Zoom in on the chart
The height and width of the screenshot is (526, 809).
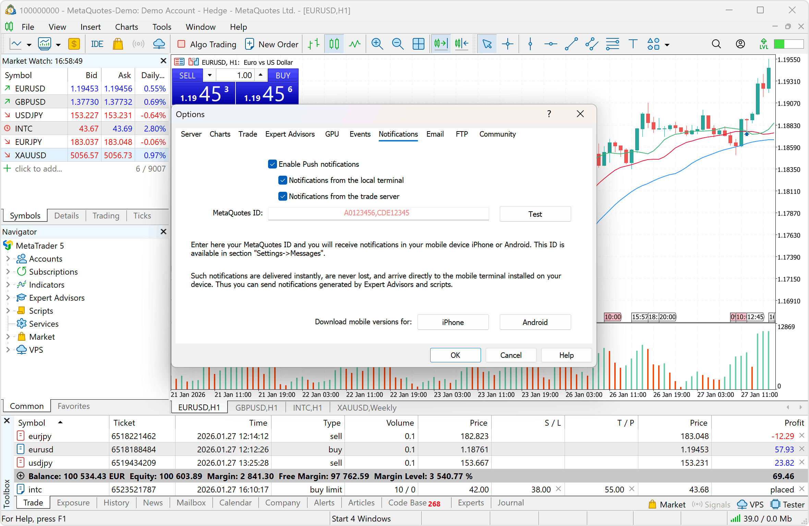click(377, 44)
